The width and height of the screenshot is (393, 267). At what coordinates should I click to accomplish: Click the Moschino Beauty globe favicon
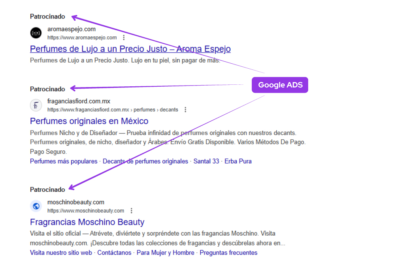tap(36, 206)
